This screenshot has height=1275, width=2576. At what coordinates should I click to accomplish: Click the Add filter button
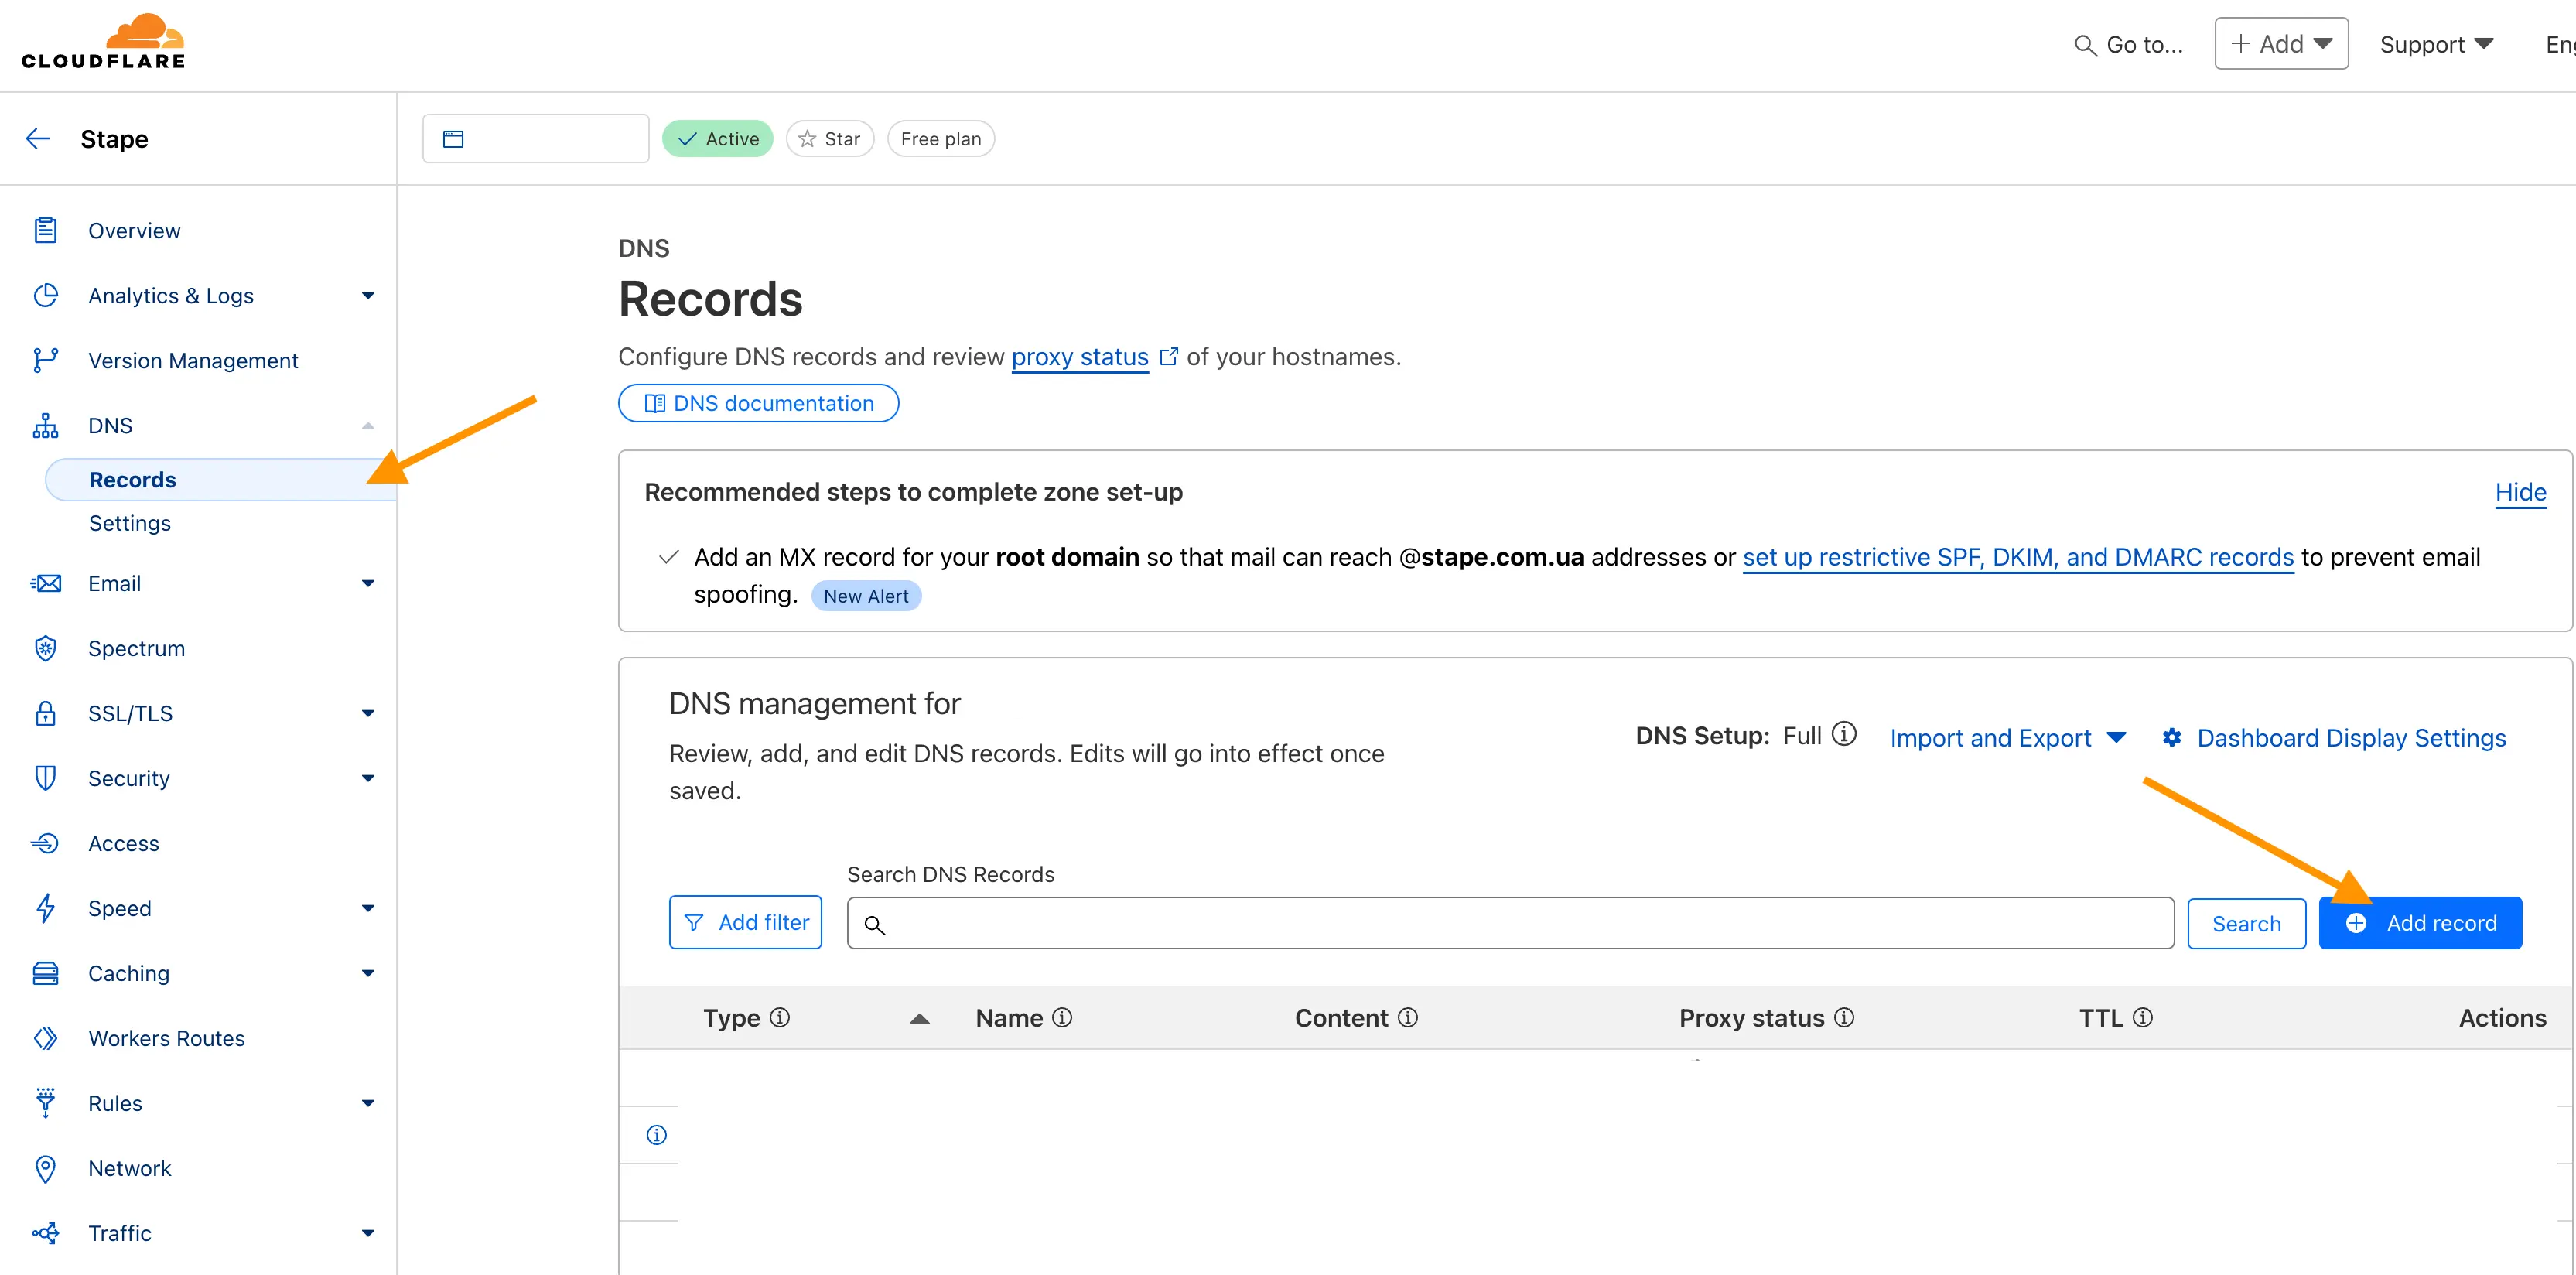point(745,922)
